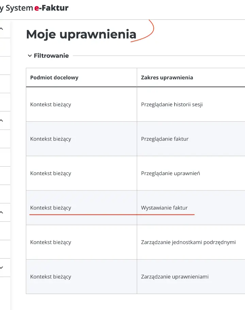The width and height of the screenshot is (245, 310).
Task: Click Kontekst bieżący in Wystawianie faktur row
Action: [x=51, y=208]
